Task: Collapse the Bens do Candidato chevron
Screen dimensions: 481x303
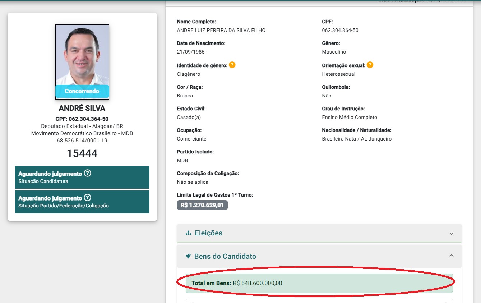Action: 452,256
